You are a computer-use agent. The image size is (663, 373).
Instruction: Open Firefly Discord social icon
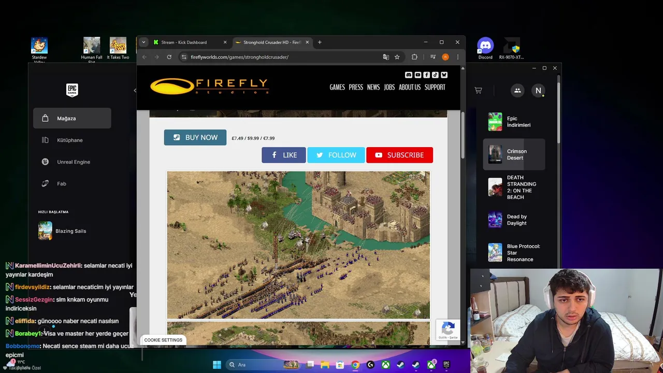[x=409, y=75]
